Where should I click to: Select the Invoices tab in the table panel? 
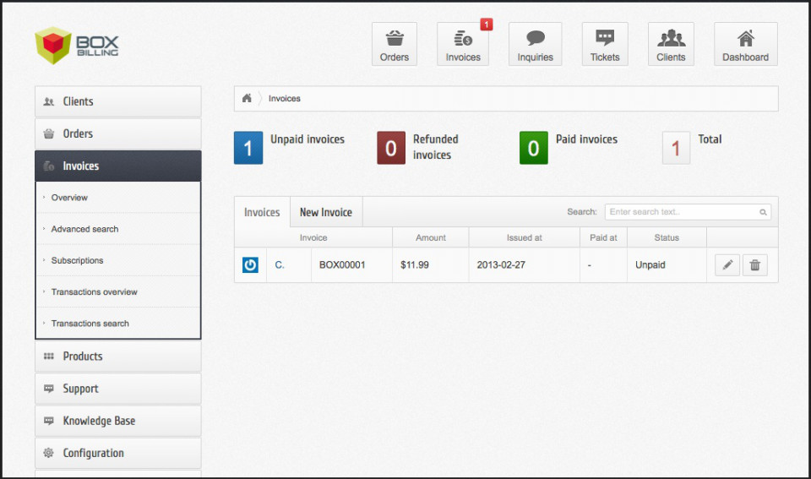pyautogui.click(x=262, y=212)
